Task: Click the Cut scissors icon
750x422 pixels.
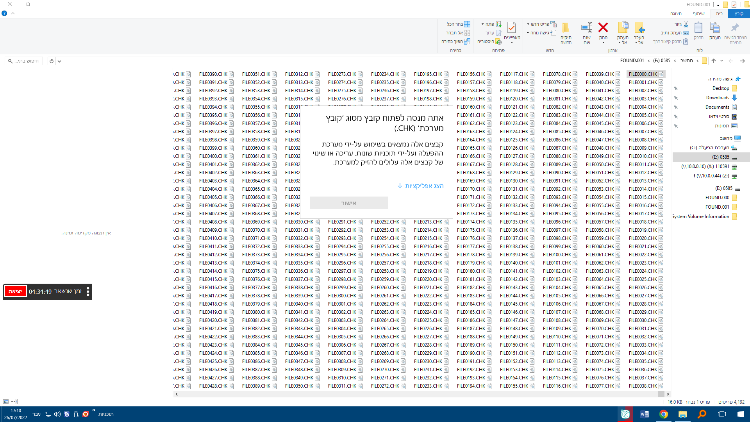Action: coord(686,24)
